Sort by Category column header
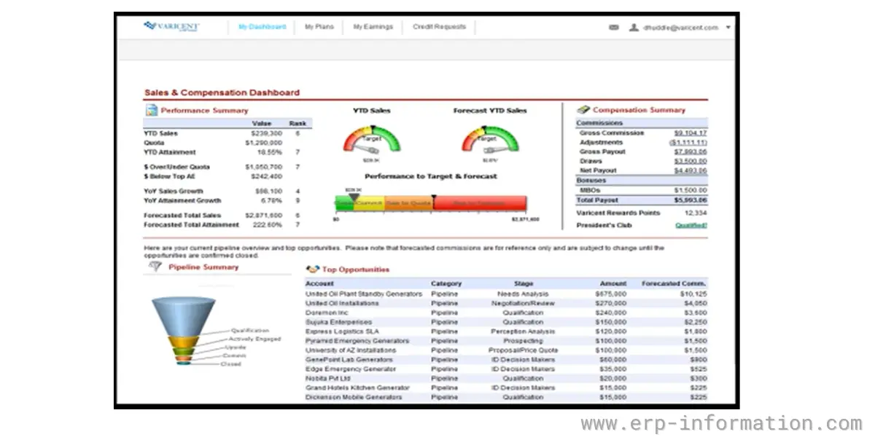Viewport: 875px width, 437px height. pos(446,283)
